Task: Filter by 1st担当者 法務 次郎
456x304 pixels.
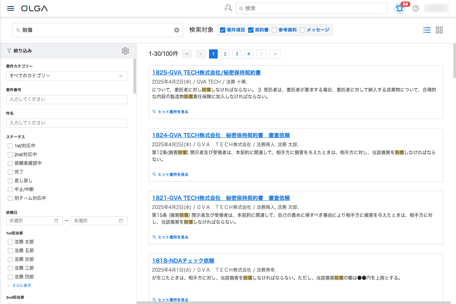Action: pyautogui.click(x=10, y=260)
